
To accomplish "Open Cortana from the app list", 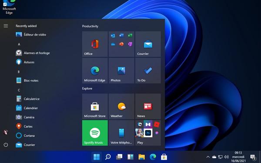I will pyautogui.click(x=25, y=136).
